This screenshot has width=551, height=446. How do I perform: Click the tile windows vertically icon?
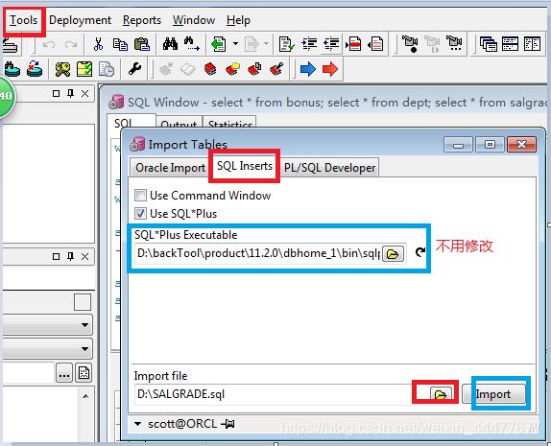(532, 44)
